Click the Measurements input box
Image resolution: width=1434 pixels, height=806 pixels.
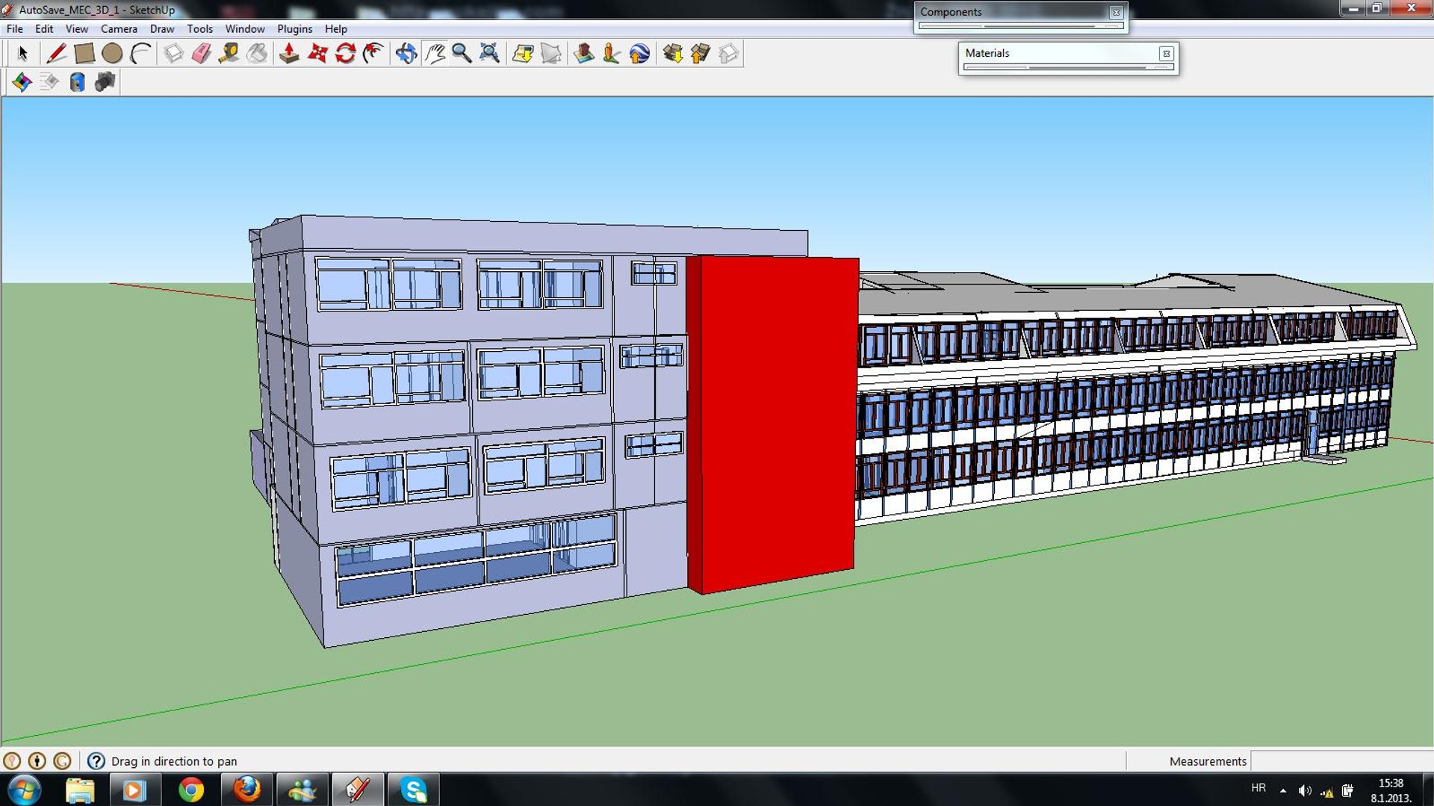pos(1341,761)
